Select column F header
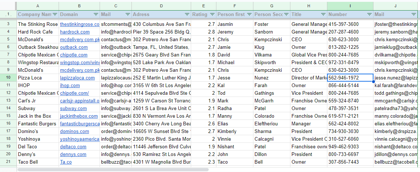This screenshot has width=420, height=172. (235, 6)
